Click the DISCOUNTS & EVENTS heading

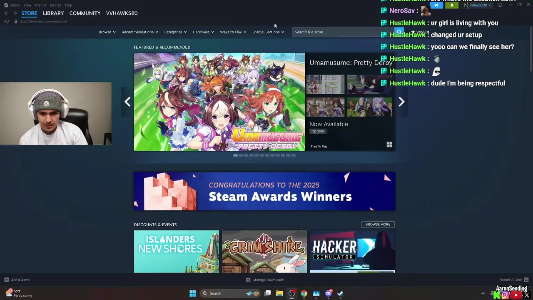pos(155,225)
